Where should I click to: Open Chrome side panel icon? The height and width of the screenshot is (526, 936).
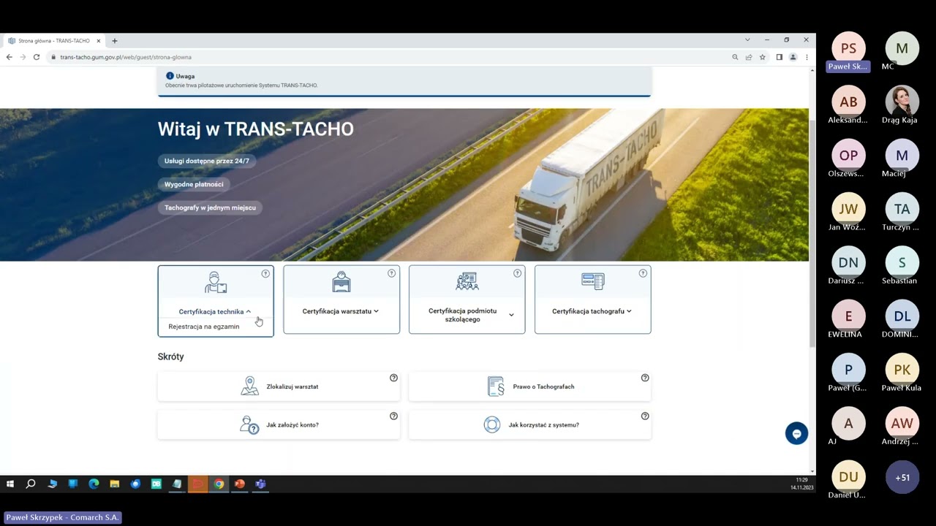click(779, 57)
